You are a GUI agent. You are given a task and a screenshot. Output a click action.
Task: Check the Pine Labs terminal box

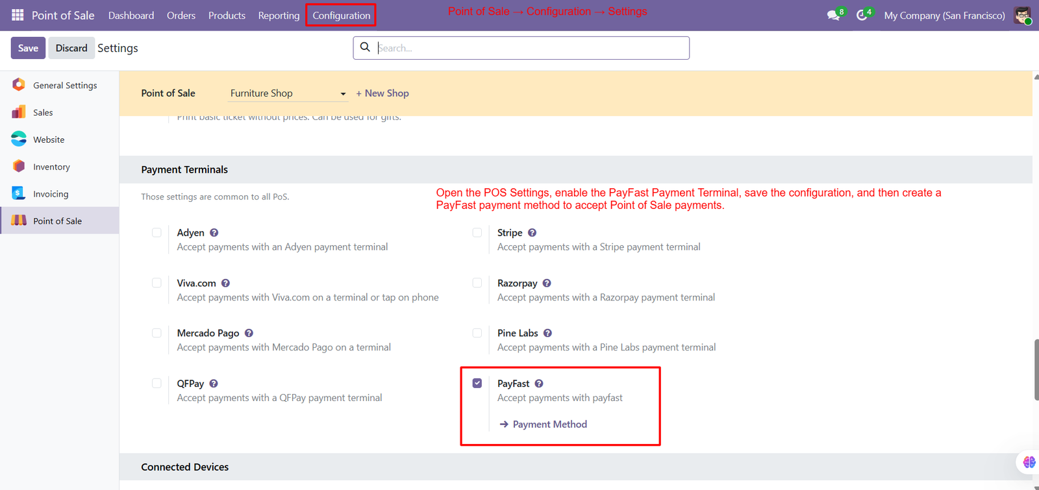click(x=477, y=333)
